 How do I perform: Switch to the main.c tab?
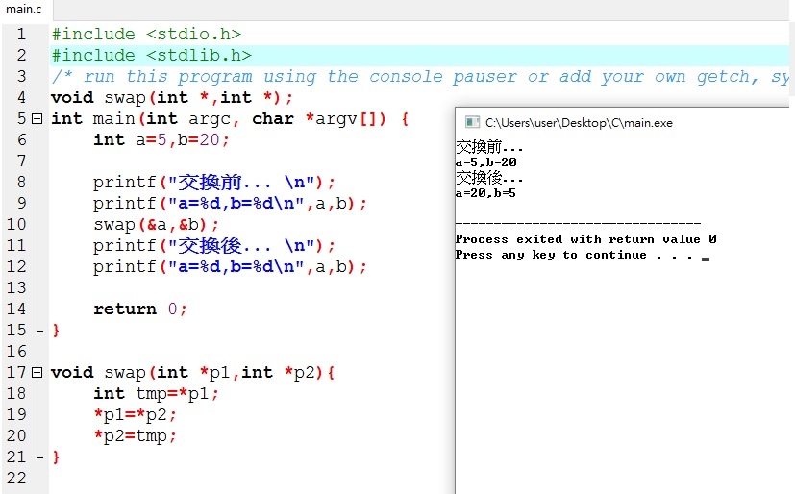[24, 9]
